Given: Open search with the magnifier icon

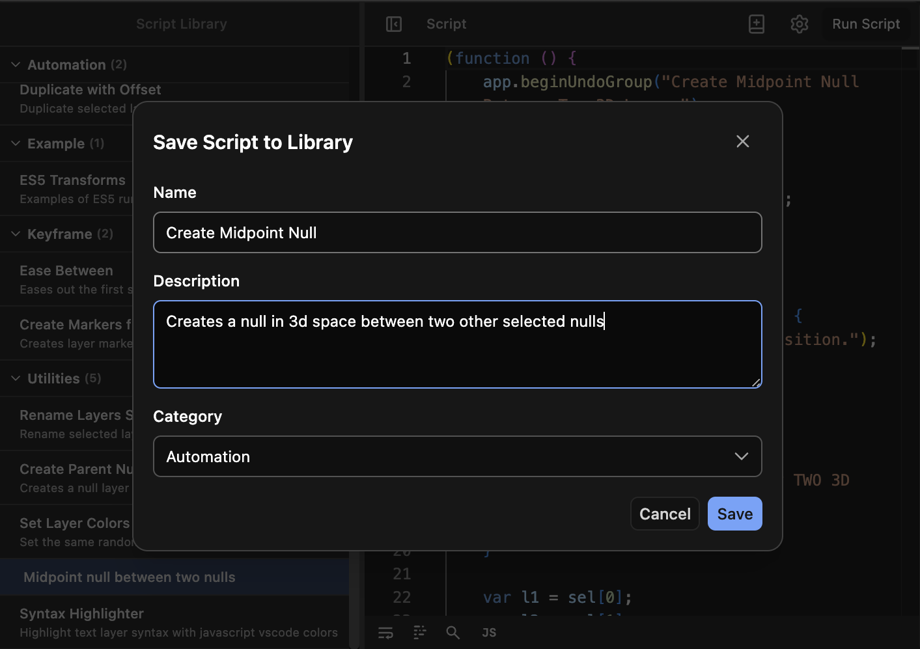Looking at the screenshot, I should 453,632.
